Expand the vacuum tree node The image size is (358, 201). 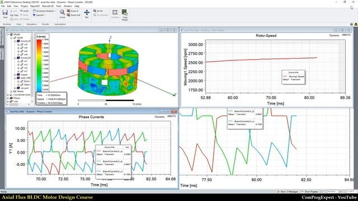[15, 88]
